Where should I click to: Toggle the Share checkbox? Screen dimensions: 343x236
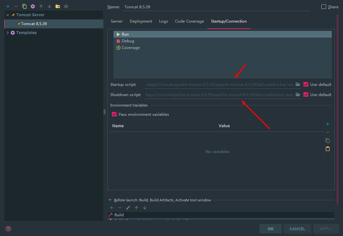pos(324,7)
